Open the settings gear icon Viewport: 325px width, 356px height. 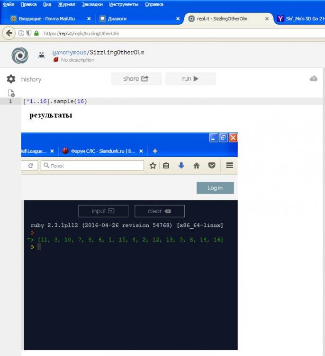tap(11, 79)
